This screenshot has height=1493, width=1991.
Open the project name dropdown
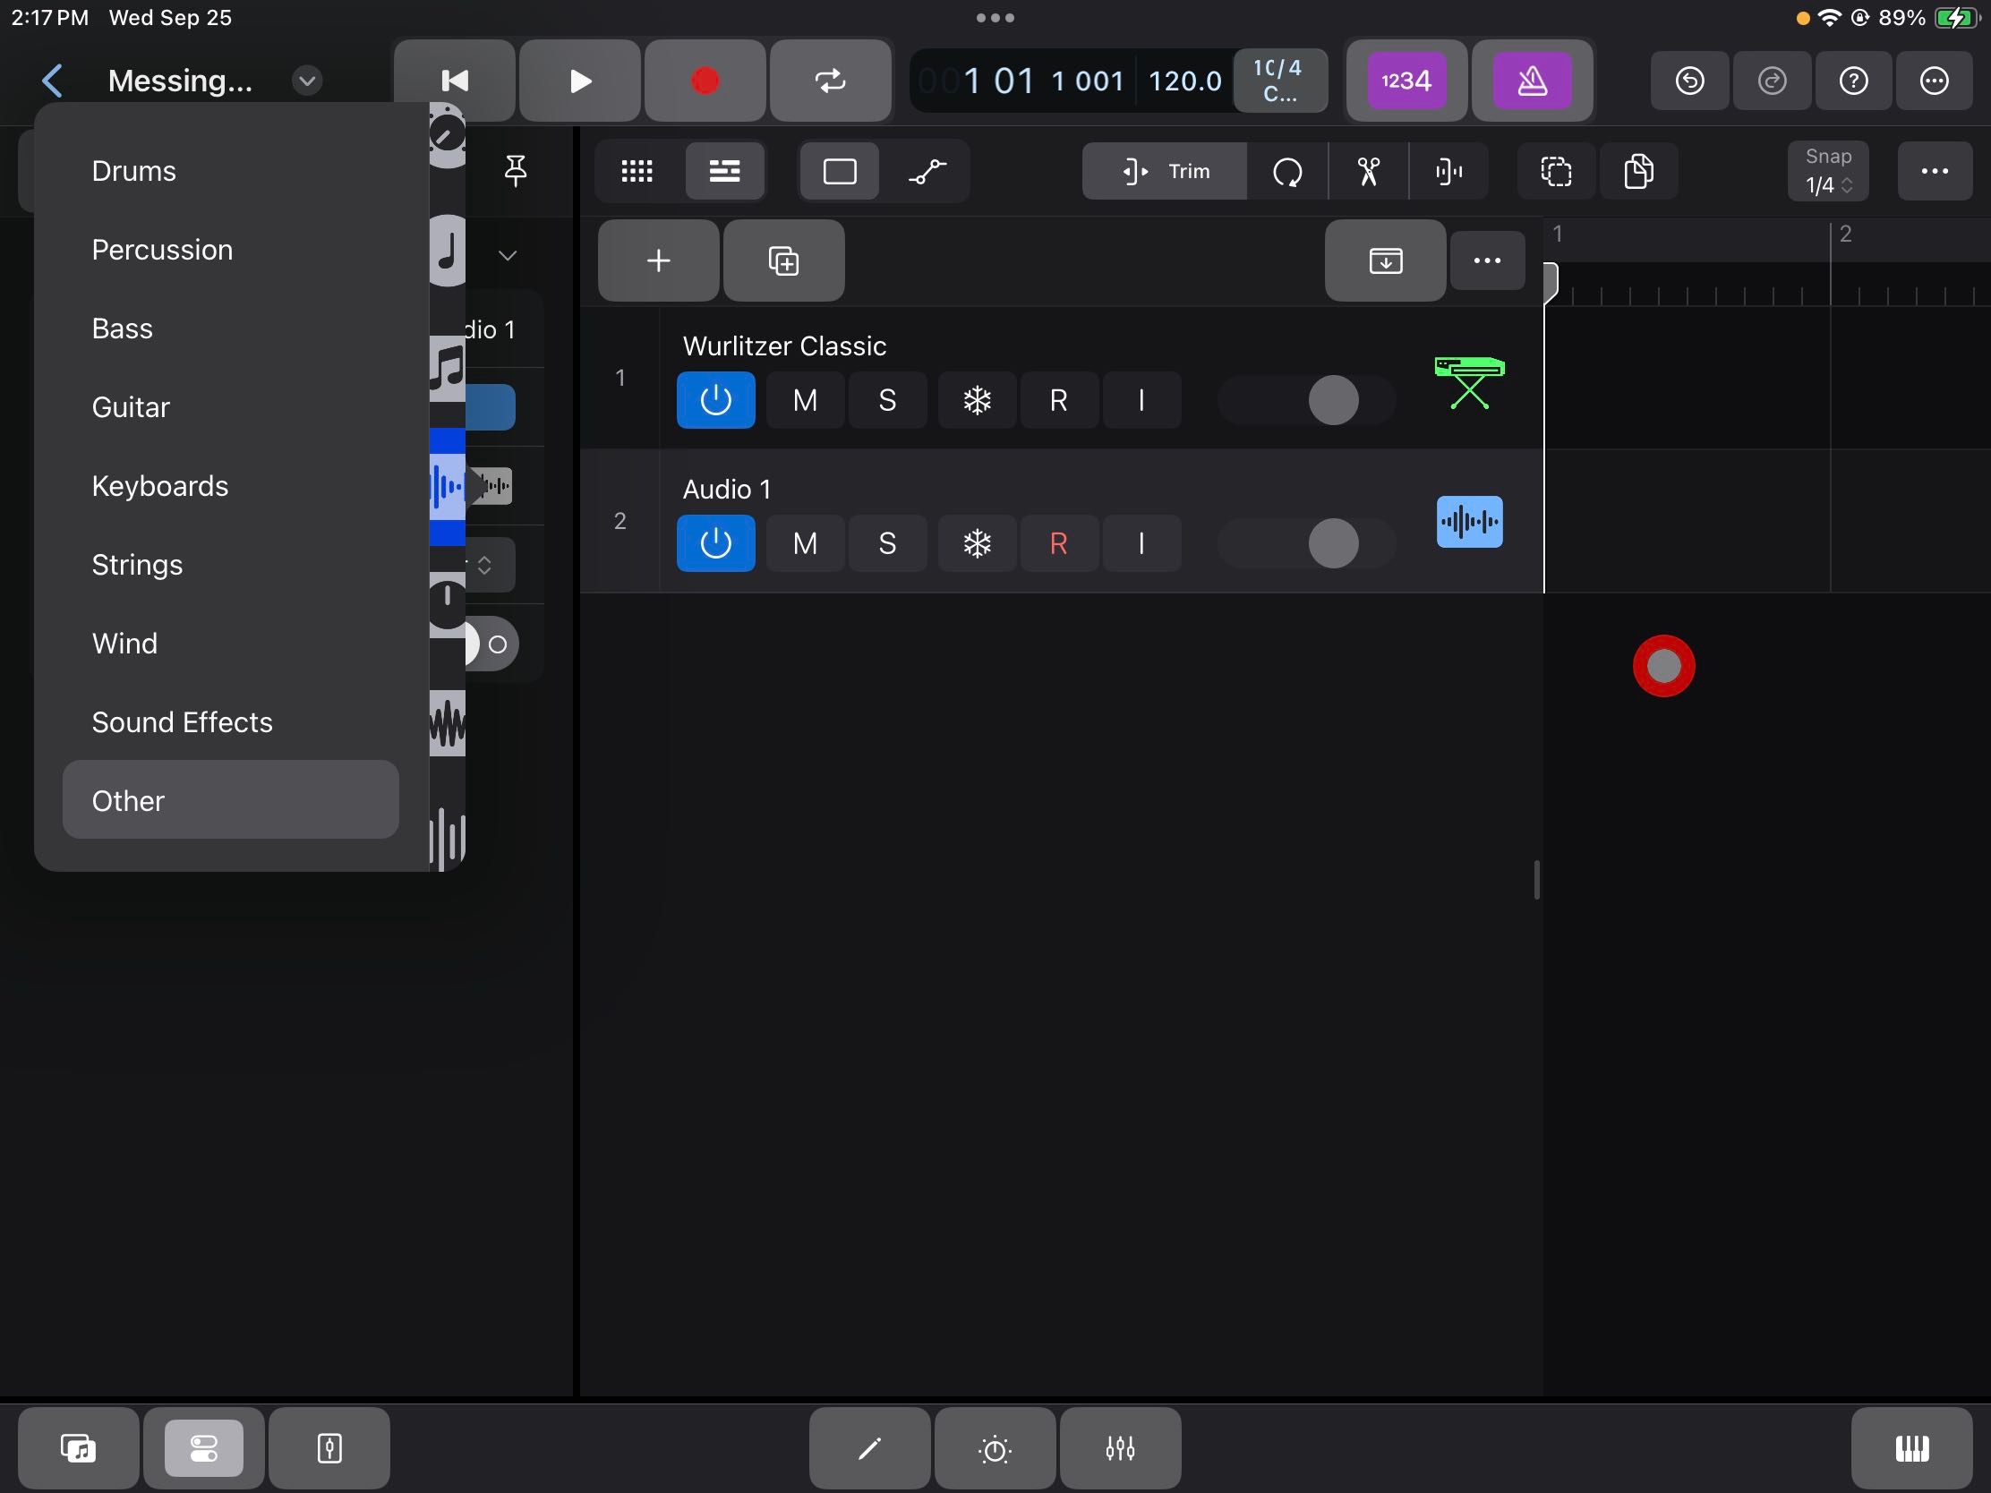click(x=307, y=80)
